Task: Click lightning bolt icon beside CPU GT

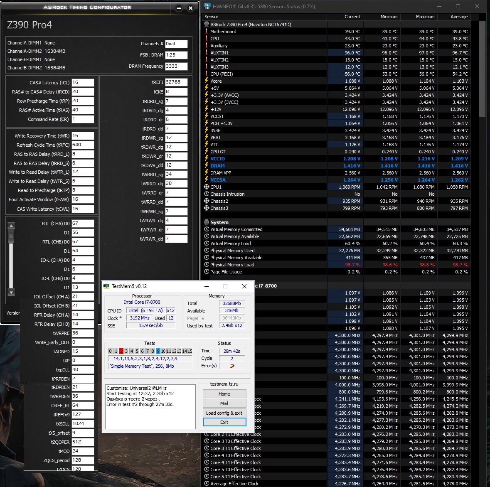Action: [x=206, y=152]
